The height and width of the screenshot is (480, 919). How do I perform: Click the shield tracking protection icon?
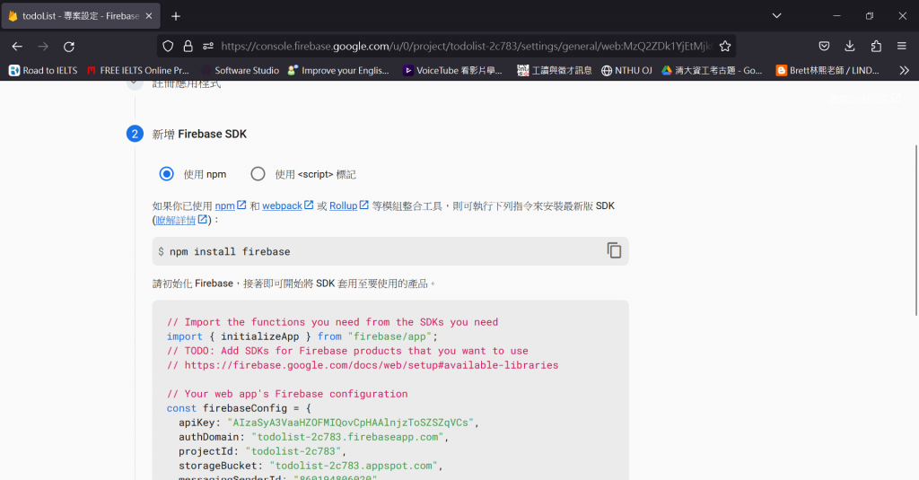(x=168, y=47)
